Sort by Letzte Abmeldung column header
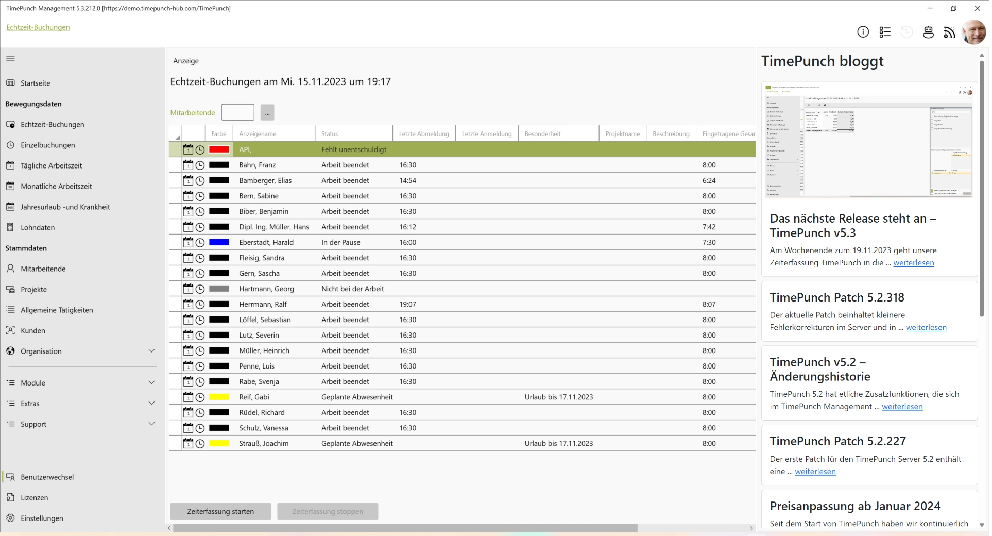The image size is (992, 536). pos(424,133)
